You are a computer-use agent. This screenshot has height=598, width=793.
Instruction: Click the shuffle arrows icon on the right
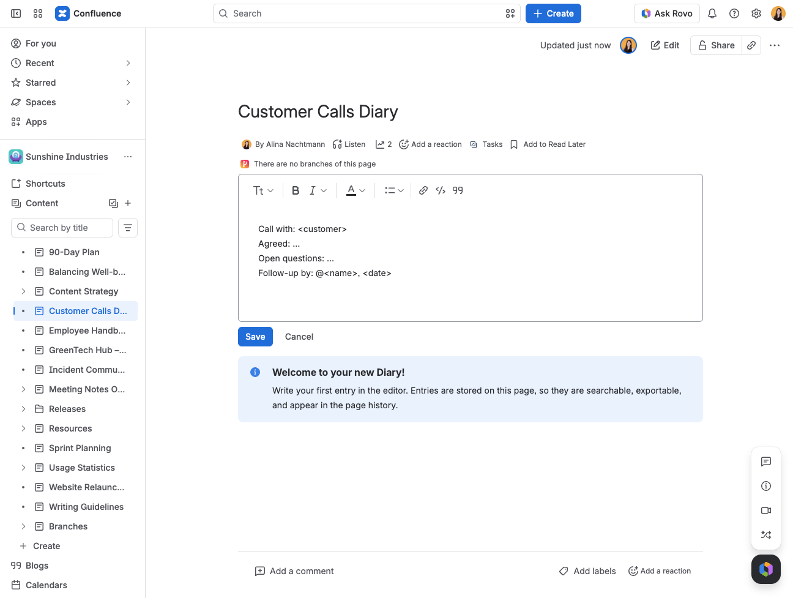click(766, 535)
